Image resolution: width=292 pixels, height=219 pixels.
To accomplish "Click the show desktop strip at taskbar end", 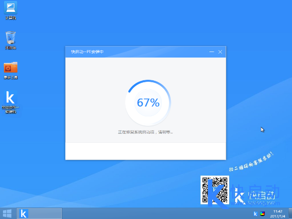I will pyautogui.click(x=290, y=214).
